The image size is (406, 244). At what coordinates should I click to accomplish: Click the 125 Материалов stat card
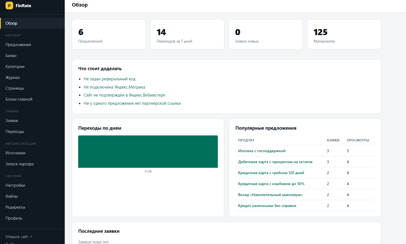[x=344, y=34]
